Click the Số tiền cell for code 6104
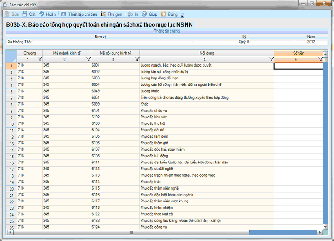334x241 pixels. click(x=299, y=130)
